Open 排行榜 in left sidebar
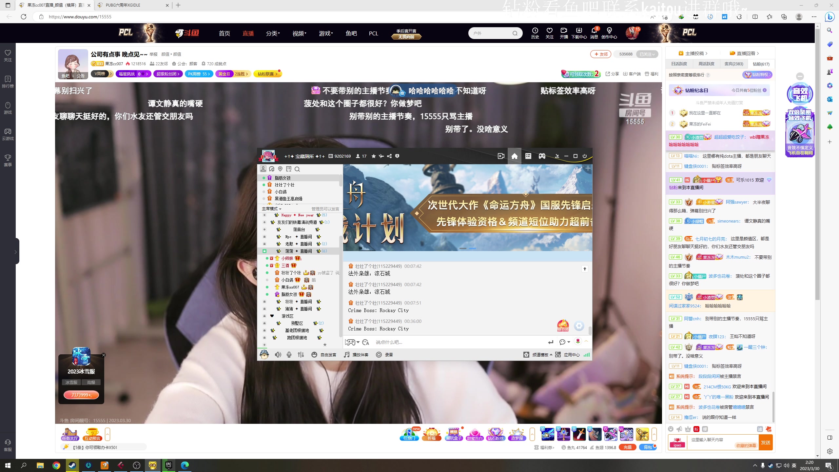 (x=8, y=82)
